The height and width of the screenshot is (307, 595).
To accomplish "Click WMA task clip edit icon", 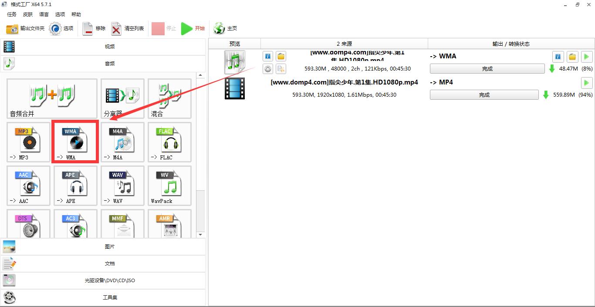I will tap(281, 68).
